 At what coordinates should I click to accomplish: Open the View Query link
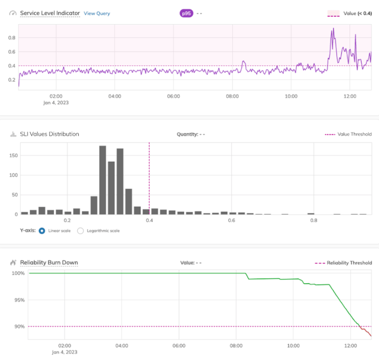(97, 13)
